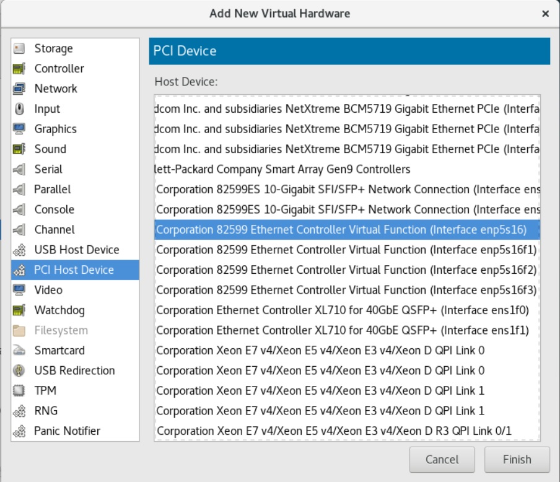Open the TPM hardware type
560x482 pixels.
coord(75,390)
